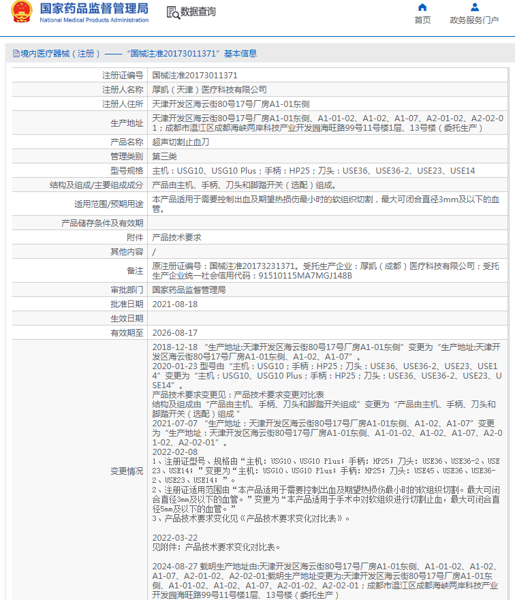The height and width of the screenshot is (600, 515).
Task: Click the 生效日期 label
Action: pos(127,318)
